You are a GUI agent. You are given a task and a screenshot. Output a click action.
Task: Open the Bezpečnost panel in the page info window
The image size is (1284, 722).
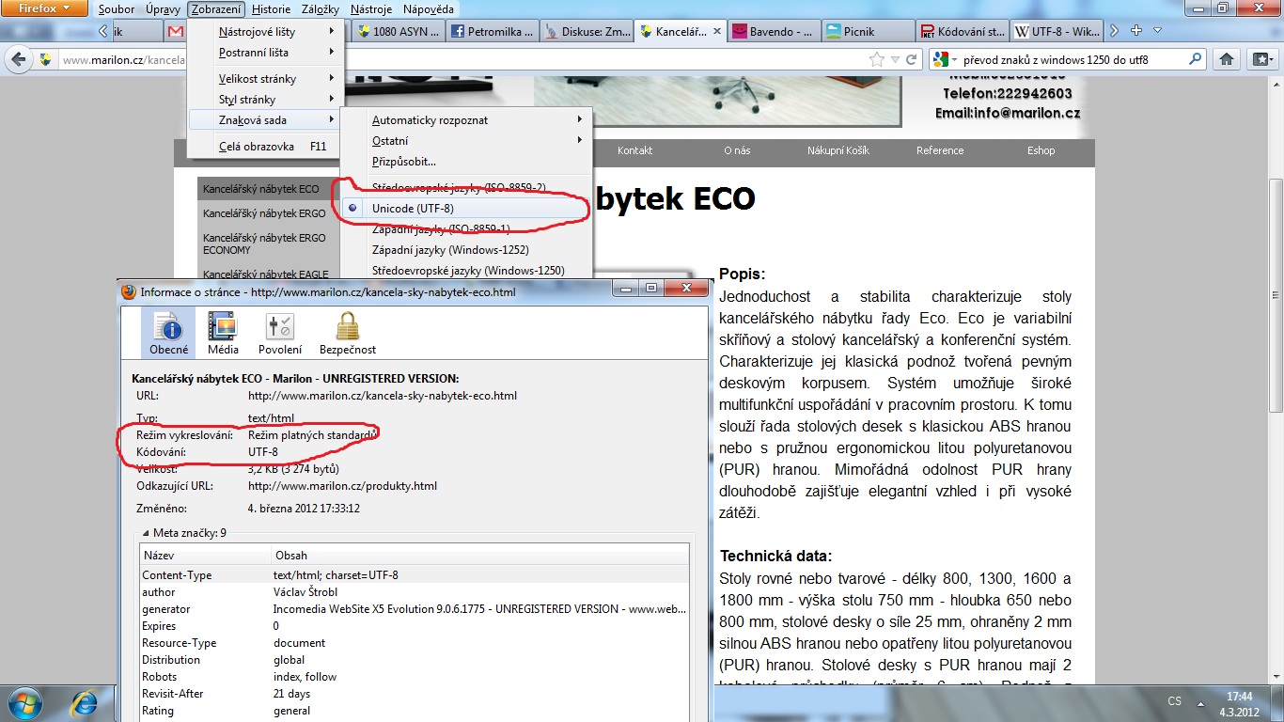point(348,333)
